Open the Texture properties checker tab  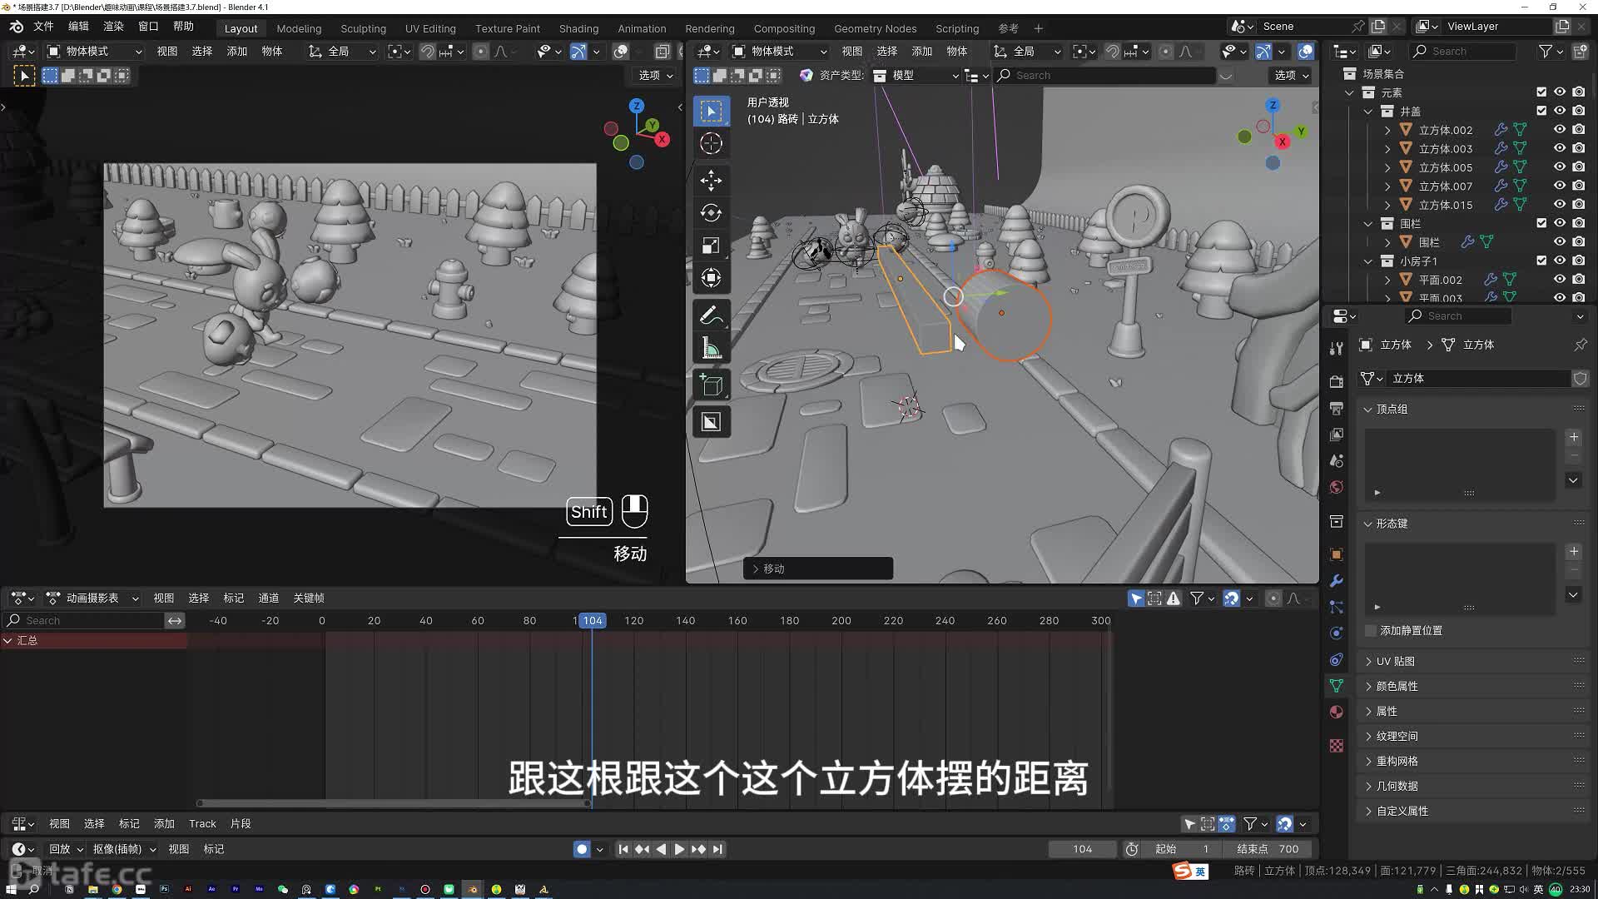1336,746
